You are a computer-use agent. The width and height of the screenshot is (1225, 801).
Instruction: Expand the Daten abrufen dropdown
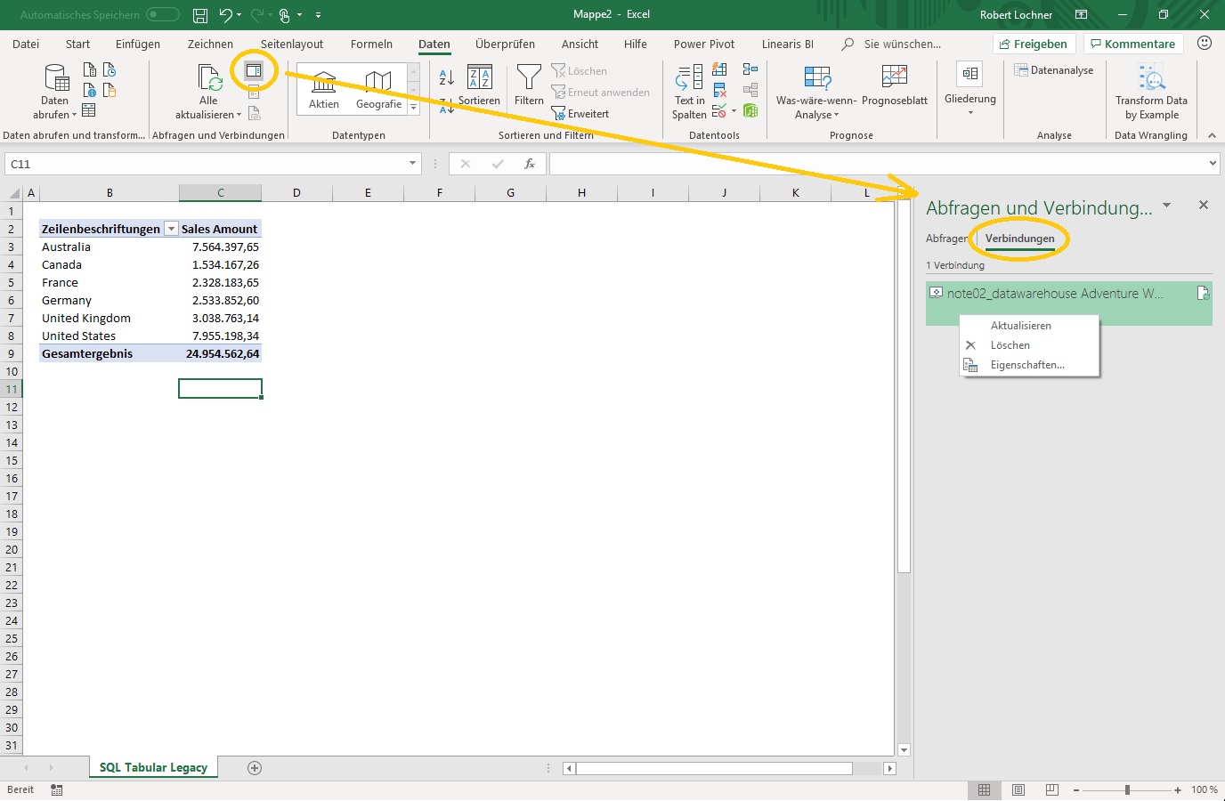54,89
